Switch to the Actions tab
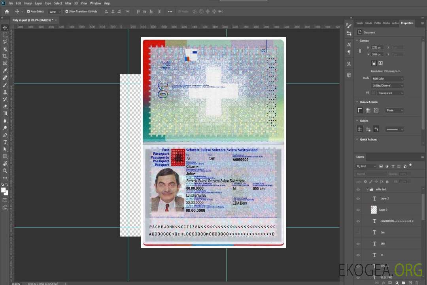Image resolution: width=427 pixels, height=285 pixels. tap(395, 23)
